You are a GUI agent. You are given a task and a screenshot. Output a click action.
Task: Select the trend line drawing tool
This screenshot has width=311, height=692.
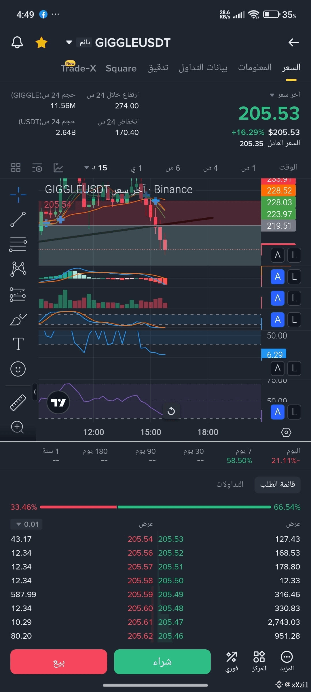18,219
